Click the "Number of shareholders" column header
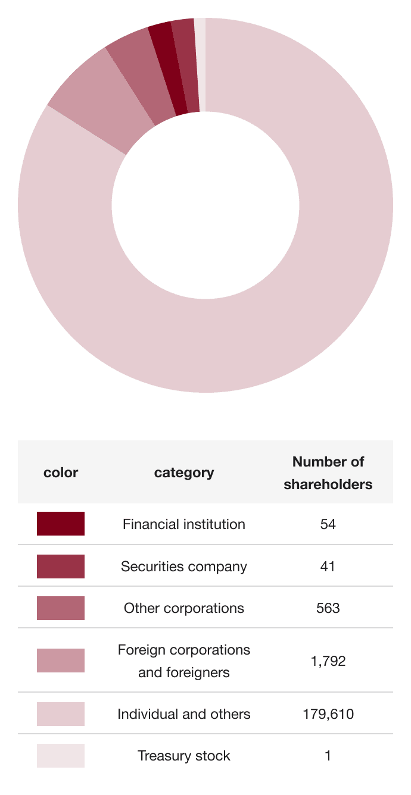 [x=328, y=472]
